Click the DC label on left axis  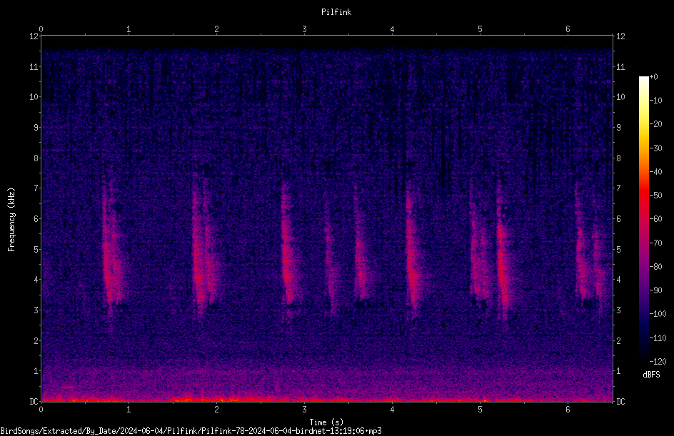34,402
